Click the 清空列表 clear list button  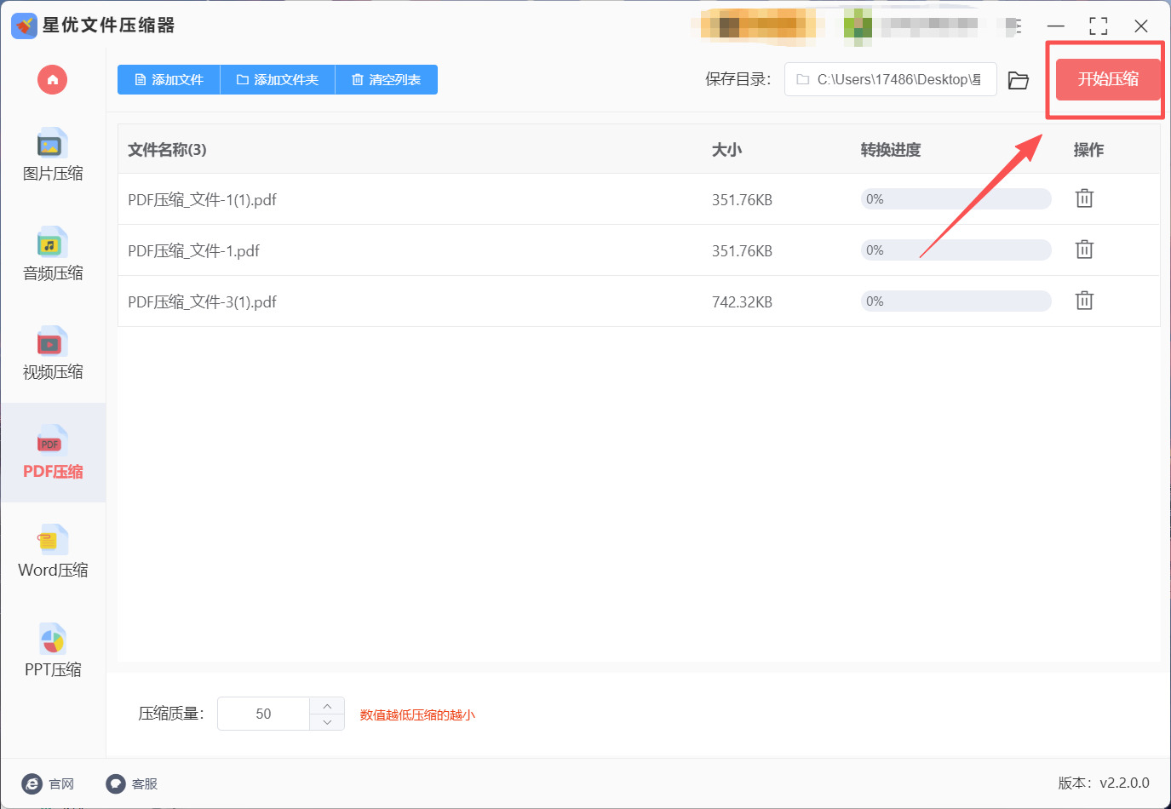pos(387,80)
